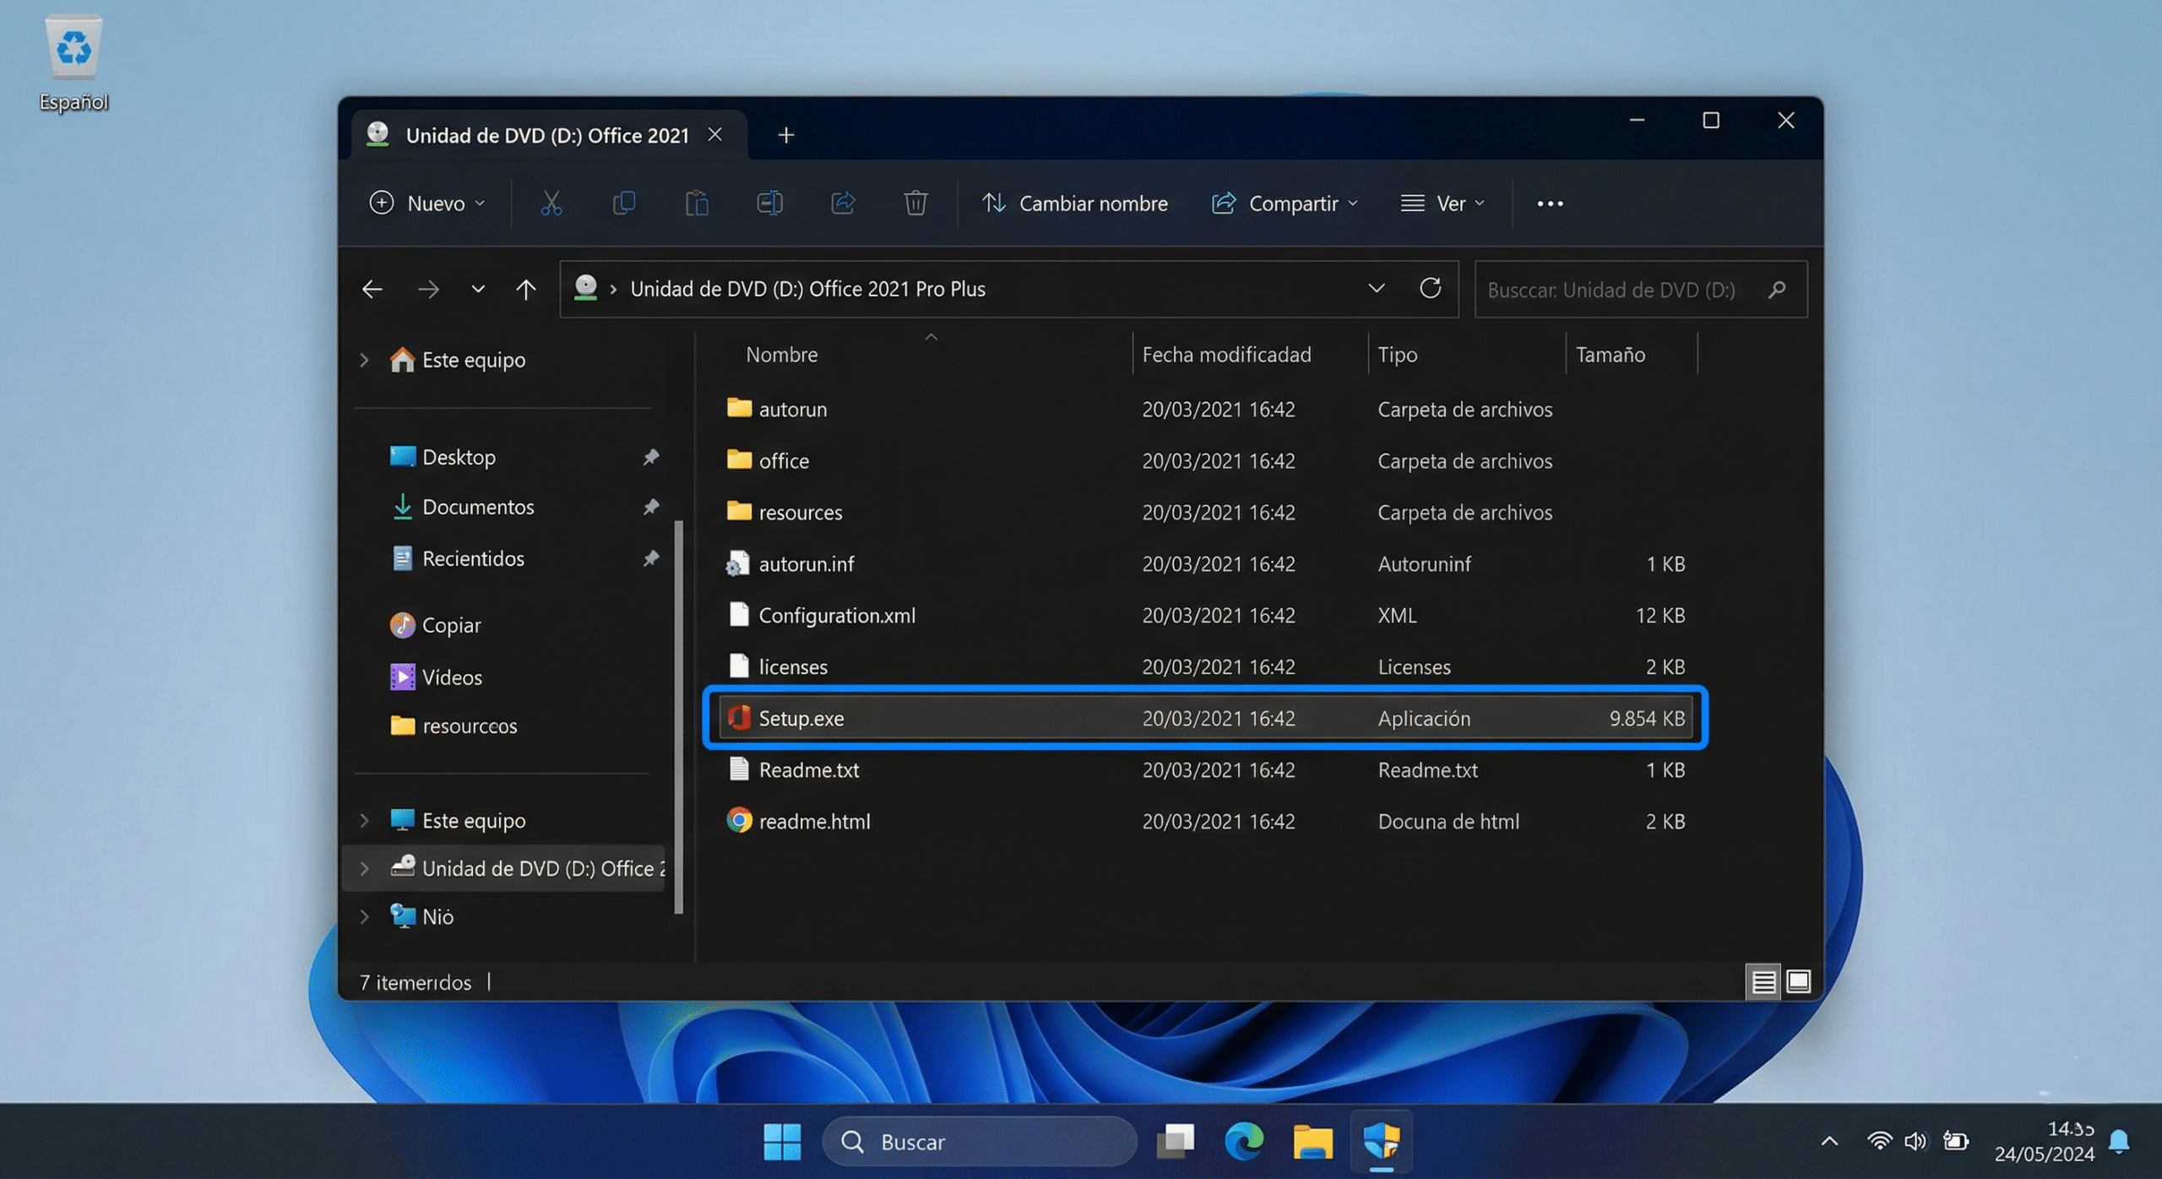Click the Cut icon in the toolbar
The width and height of the screenshot is (2162, 1179).
click(551, 203)
